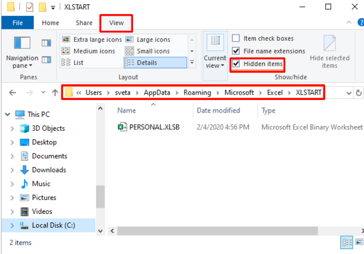The width and height of the screenshot is (364, 254).
Task: Expand breadcrumb hidden folders chevron
Action: (79, 93)
